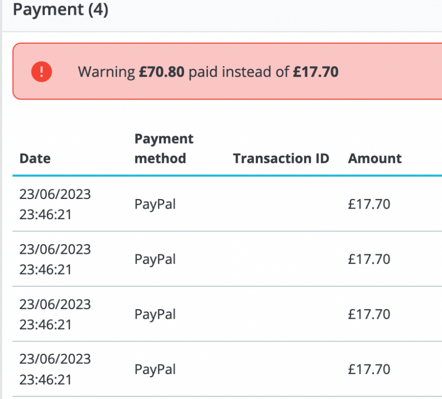Click the Amount column header
Screen dimensions: 442x399
(x=374, y=159)
